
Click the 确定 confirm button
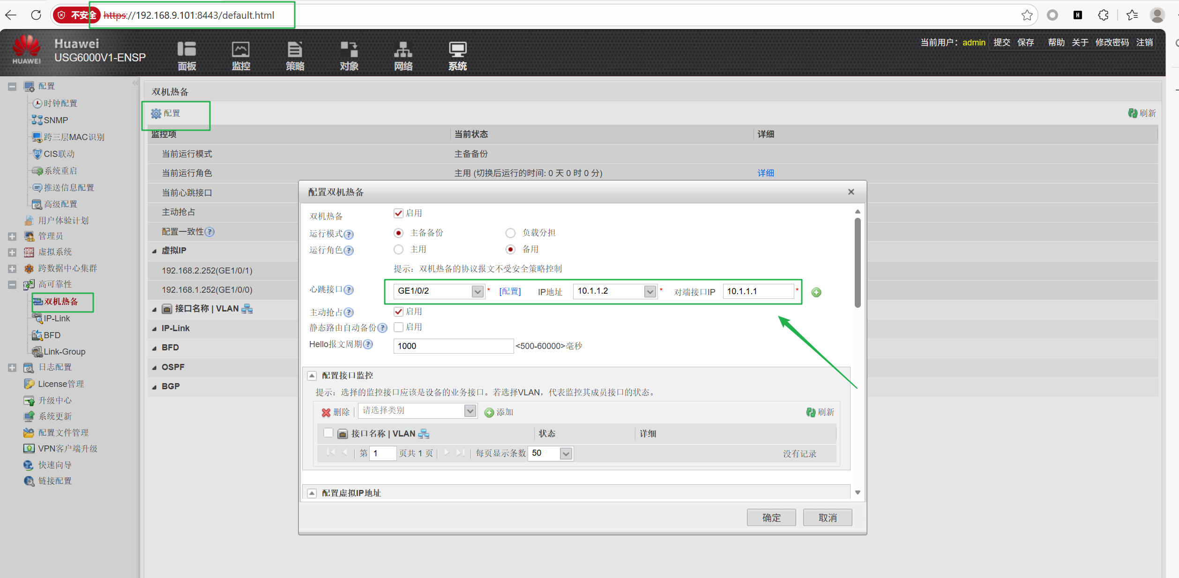tap(771, 518)
